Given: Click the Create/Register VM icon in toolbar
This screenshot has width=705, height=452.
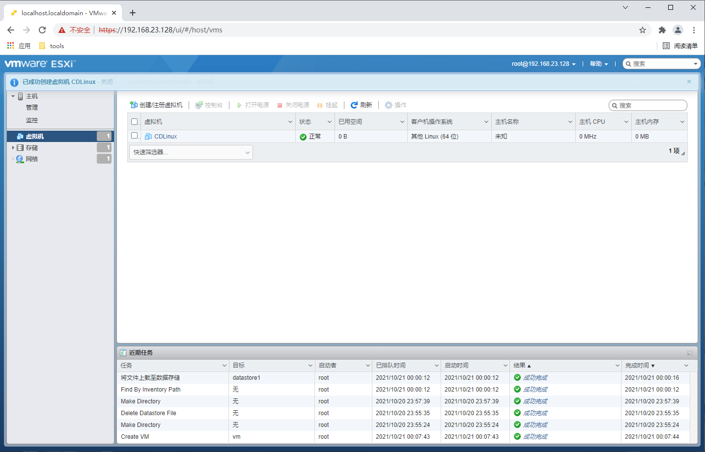Looking at the screenshot, I should 133,105.
